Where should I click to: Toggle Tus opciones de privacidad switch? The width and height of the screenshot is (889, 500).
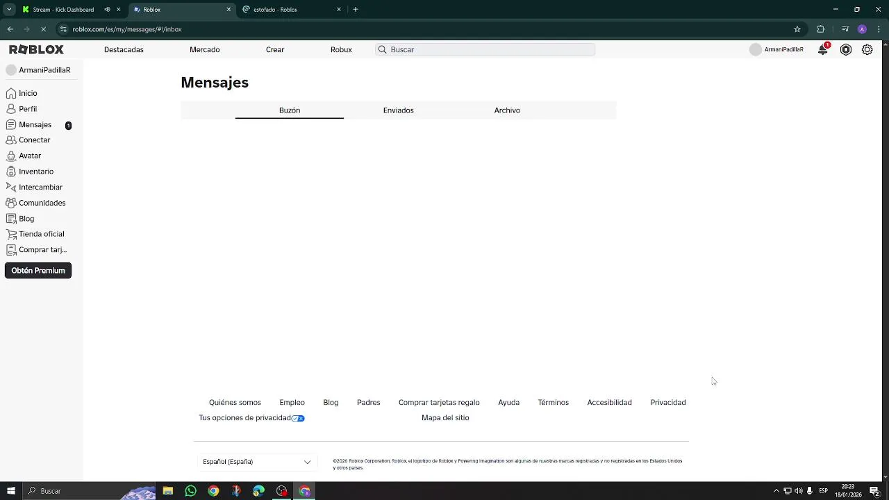pos(298,418)
